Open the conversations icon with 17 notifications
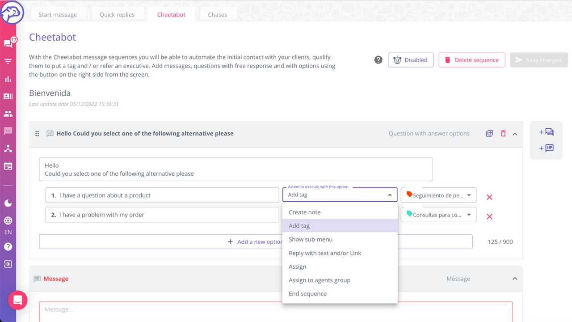Screen dimensions: 572x322 (x=8, y=43)
